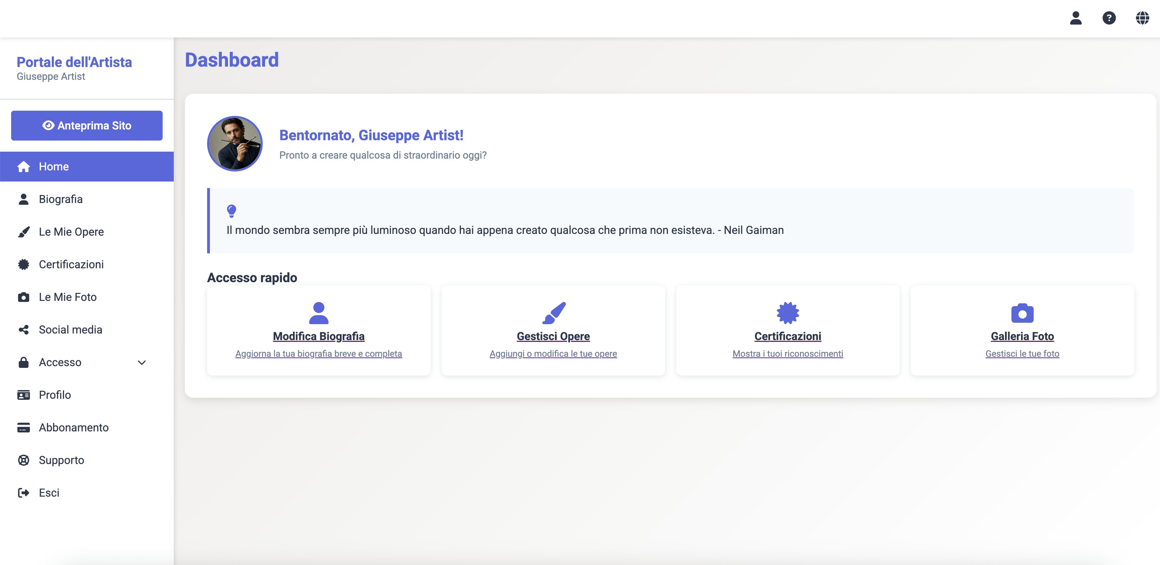Click 'Aggiungi o modifica le tue opere'
Screen dimensions: 1160x565
click(554, 354)
